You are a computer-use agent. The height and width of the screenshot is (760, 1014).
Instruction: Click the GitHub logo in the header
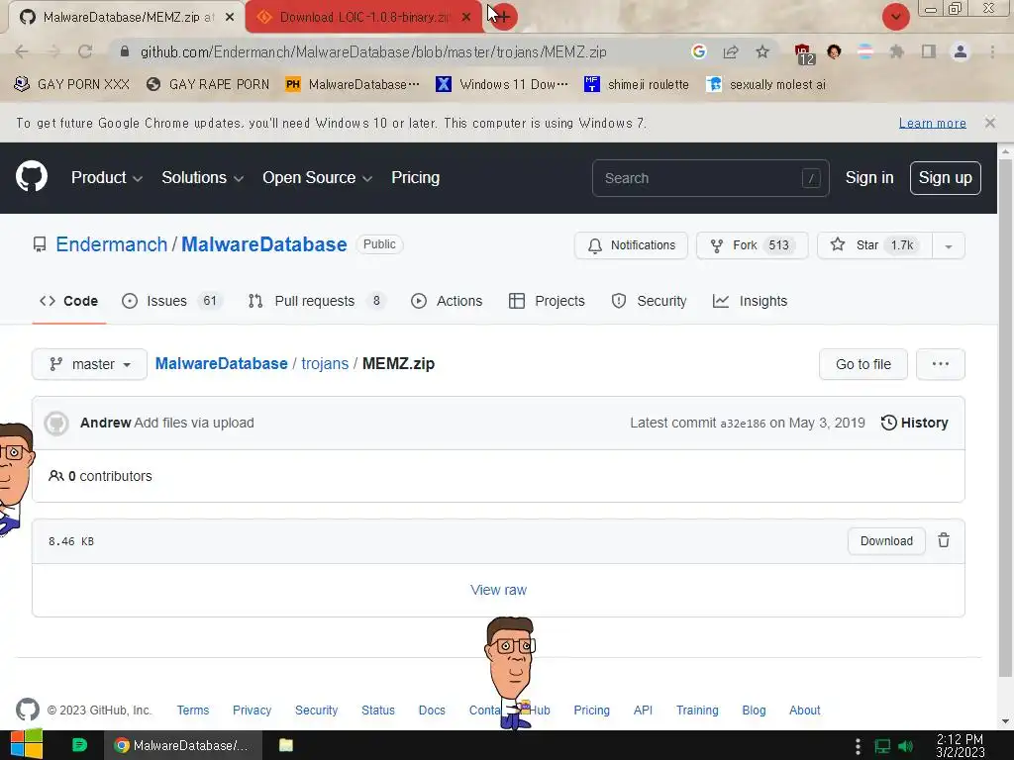click(x=31, y=176)
